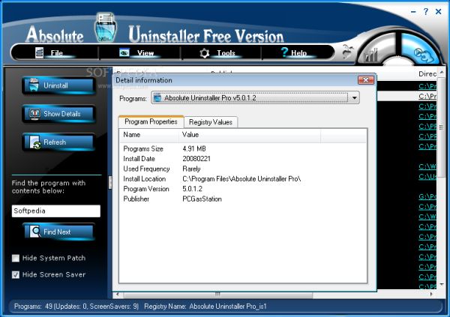Image resolution: width=450 pixels, height=317 pixels.
Task: Click the Absolute Uninstaller trash can logo
Action: pyautogui.click(x=105, y=28)
